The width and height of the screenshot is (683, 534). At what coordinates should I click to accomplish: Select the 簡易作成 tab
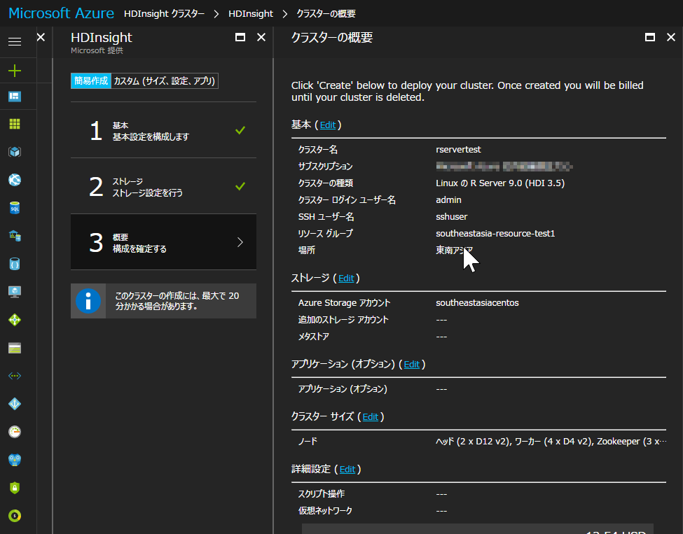(91, 81)
